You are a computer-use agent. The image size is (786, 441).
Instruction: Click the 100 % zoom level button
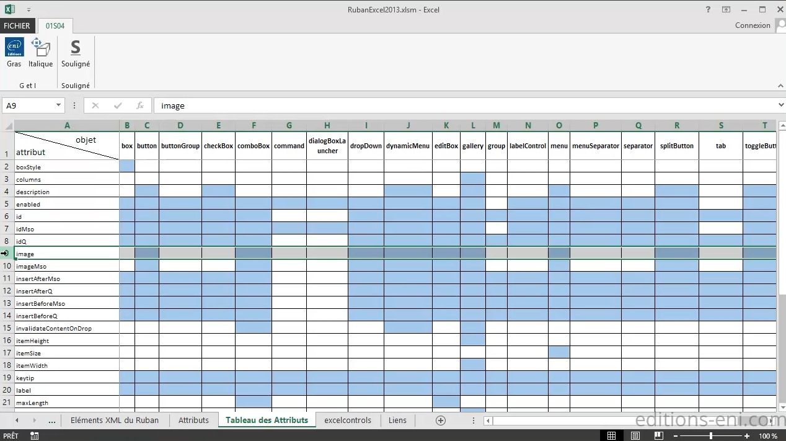click(769, 436)
